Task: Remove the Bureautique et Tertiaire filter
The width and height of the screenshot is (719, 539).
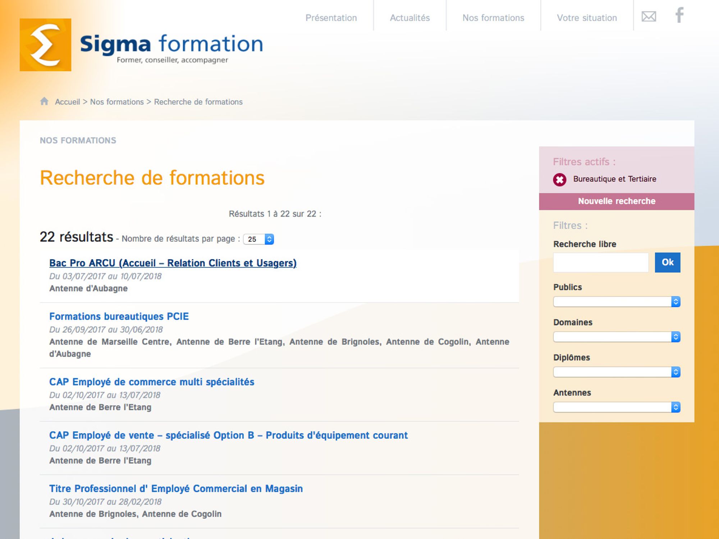Action: pos(559,180)
